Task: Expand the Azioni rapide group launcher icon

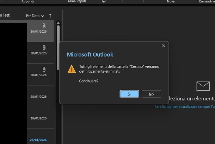Action: click(x=103, y=1)
